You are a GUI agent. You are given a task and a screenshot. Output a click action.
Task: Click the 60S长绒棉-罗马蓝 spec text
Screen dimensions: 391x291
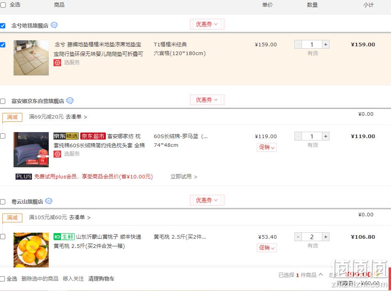click(x=181, y=136)
